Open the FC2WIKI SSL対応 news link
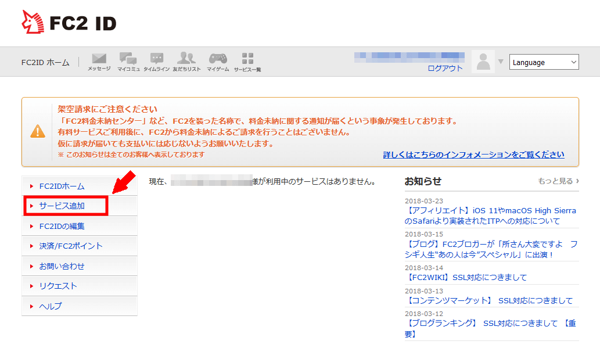The width and height of the screenshot is (600, 348). tap(466, 277)
